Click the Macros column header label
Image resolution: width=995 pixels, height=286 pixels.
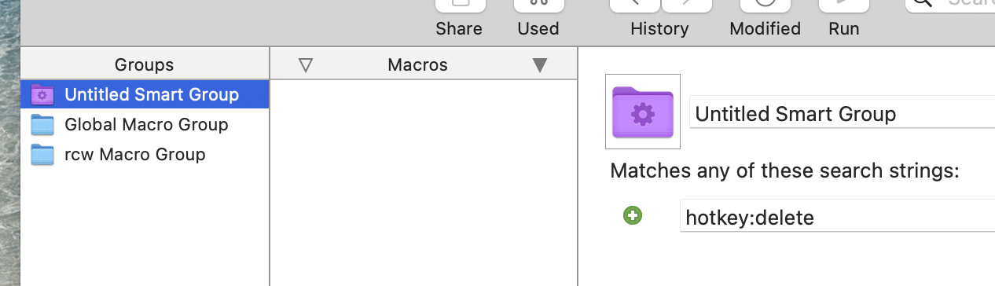(417, 65)
